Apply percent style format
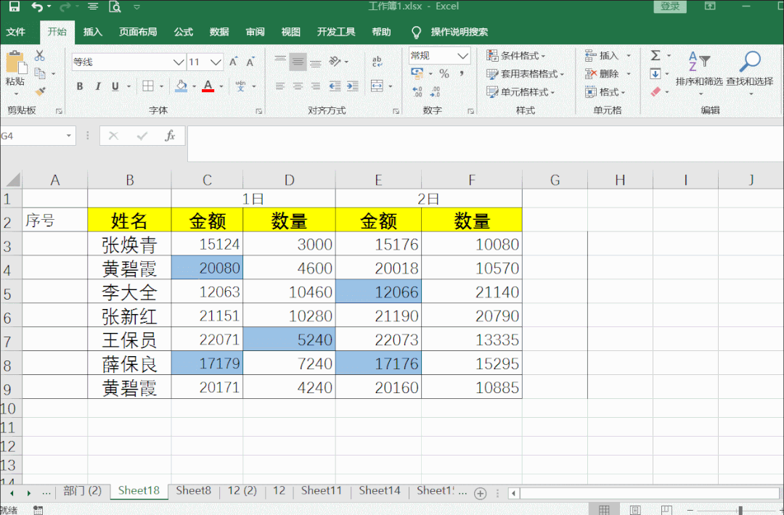 [444, 74]
